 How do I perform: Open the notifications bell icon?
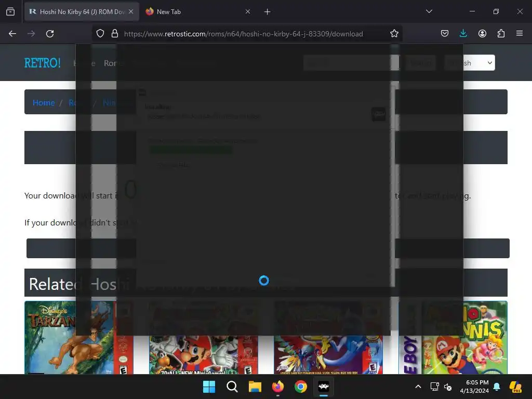(x=497, y=387)
